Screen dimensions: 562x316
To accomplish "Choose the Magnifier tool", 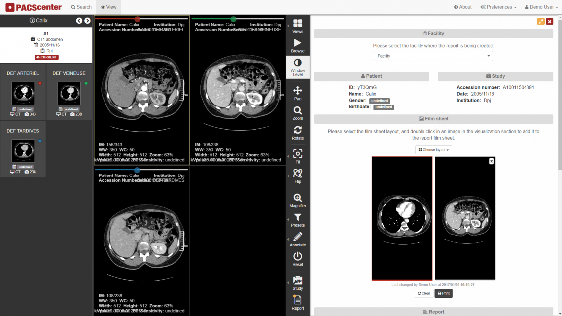I will point(298,201).
